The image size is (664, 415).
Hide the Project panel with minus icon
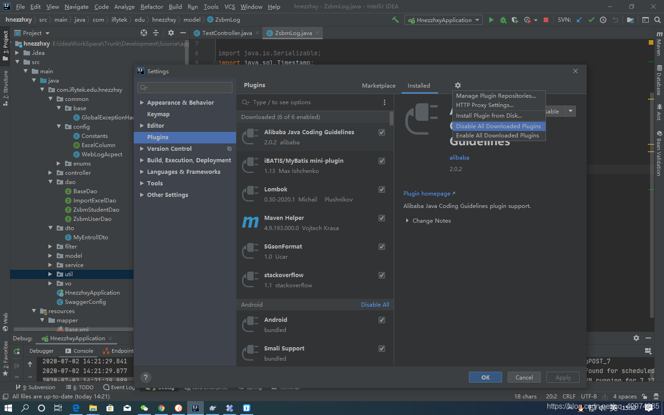(x=183, y=33)
